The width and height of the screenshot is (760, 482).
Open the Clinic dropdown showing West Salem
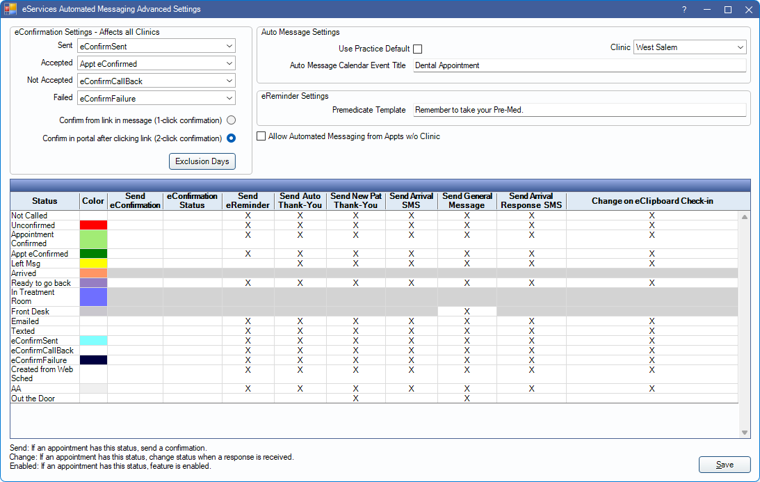click(x=690, y=47)
